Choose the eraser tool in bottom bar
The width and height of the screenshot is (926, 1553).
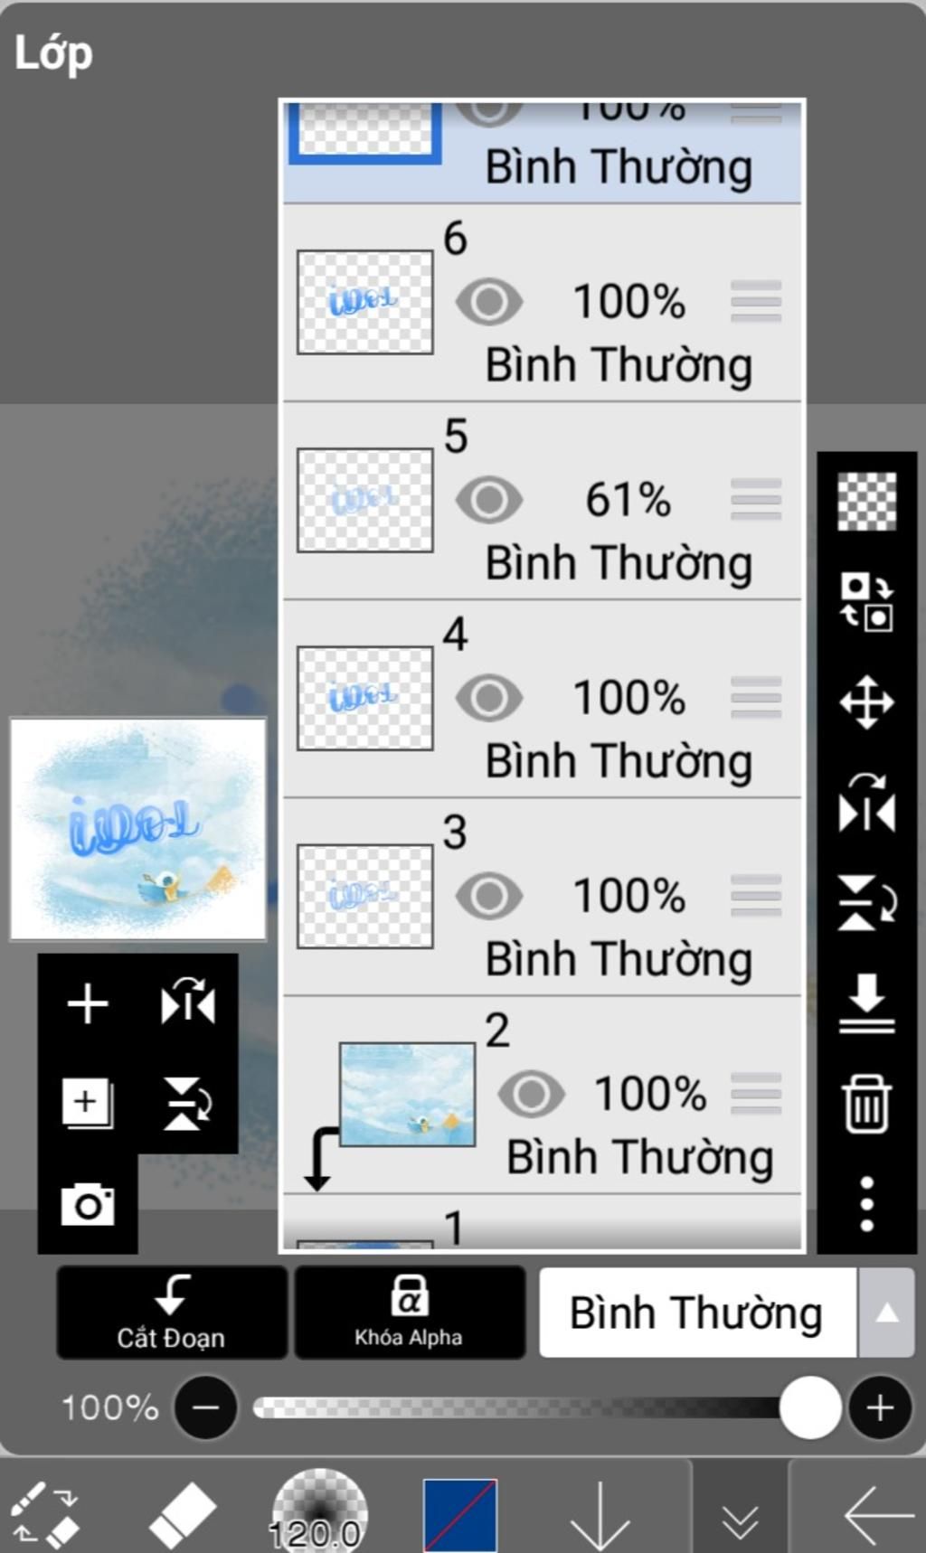click(x=182, y=1513)
